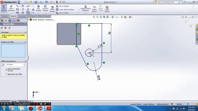Select the Spline sketch tool
Viewport: 198px width, 111px height.
click(x=28, y=6)
